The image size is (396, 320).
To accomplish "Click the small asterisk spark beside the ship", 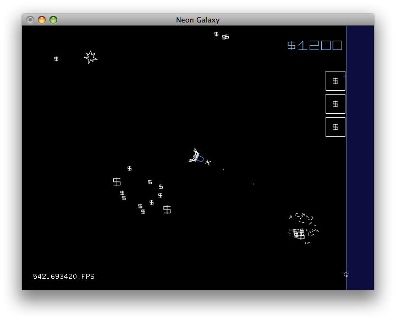I will click(x=208, y=162).
